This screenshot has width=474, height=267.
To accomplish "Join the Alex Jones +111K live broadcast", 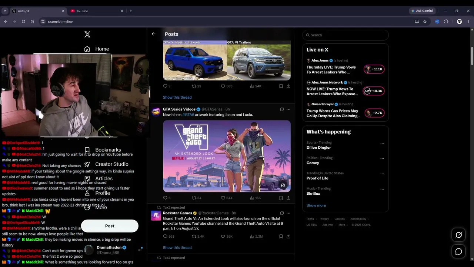I will pos(374,69).
